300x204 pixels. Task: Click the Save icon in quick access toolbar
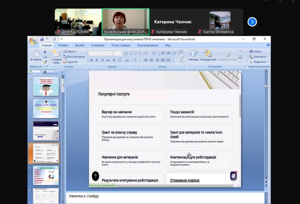point(41,39)
